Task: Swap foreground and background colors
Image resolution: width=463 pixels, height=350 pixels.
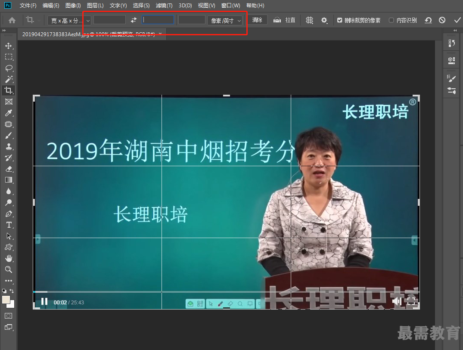Action: [x=12, y=291]
